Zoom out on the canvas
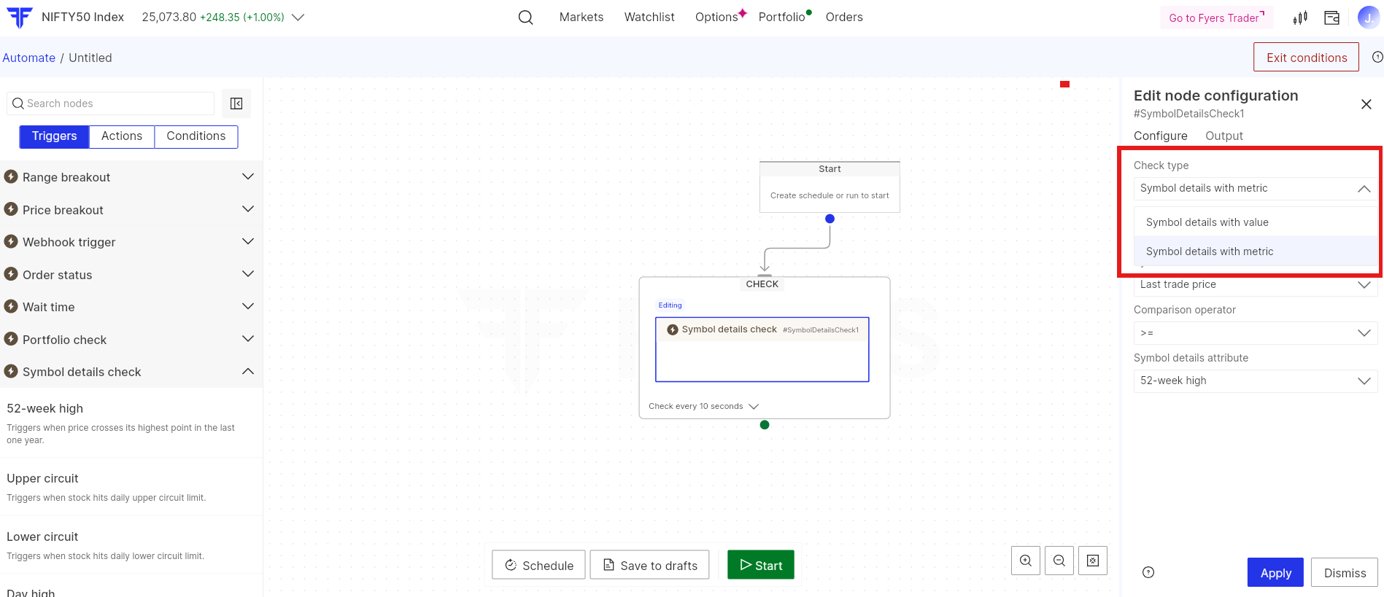This screenshot has height=597, width=1384. pyautogui.click(x=1059, y=561)
